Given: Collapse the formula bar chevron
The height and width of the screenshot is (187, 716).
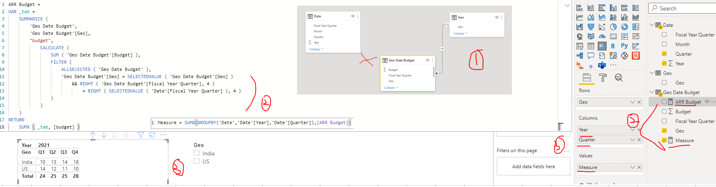Looking at the screenshot, I should click(567, 6).
